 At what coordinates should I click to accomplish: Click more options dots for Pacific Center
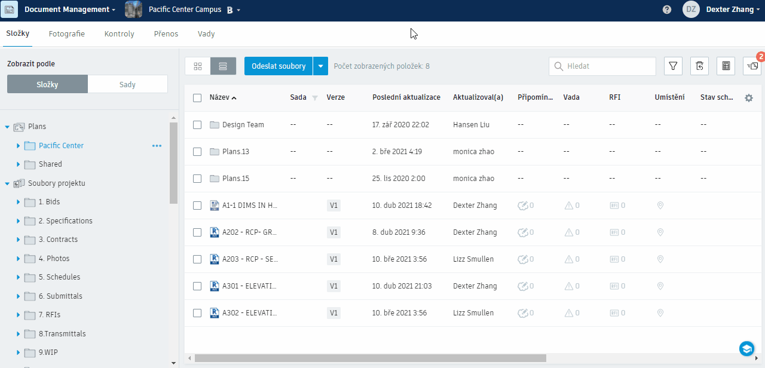point(157,146)
